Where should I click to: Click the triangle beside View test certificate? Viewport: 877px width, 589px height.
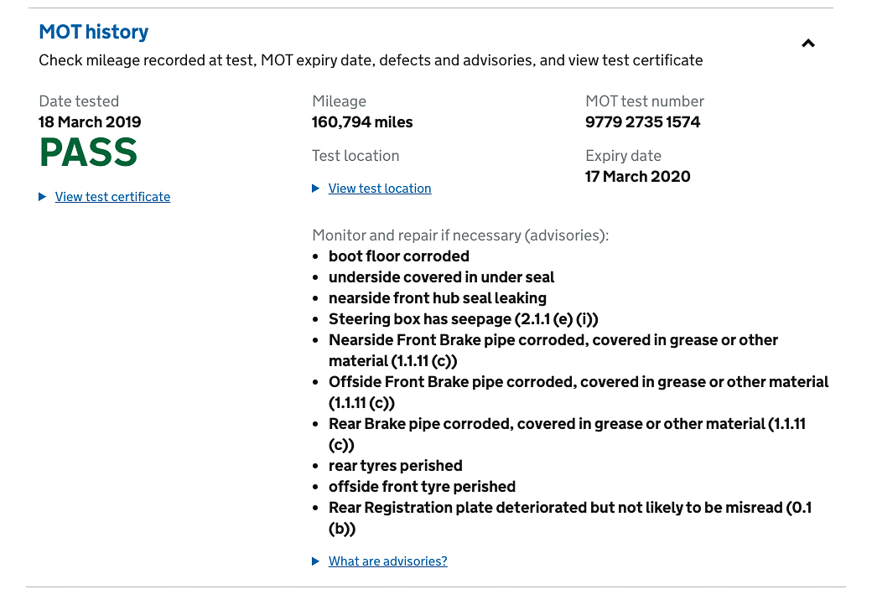[42, 197]
